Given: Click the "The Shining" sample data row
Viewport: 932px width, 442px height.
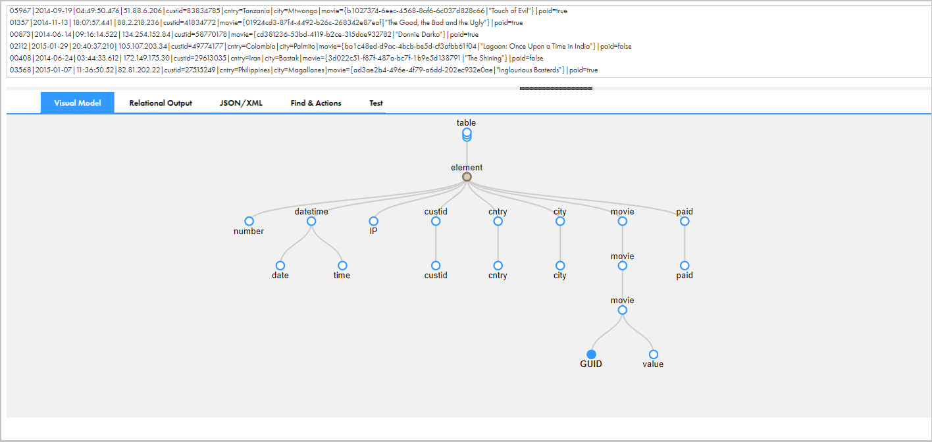Looking at the screenshot, I should tap(276, 58).
